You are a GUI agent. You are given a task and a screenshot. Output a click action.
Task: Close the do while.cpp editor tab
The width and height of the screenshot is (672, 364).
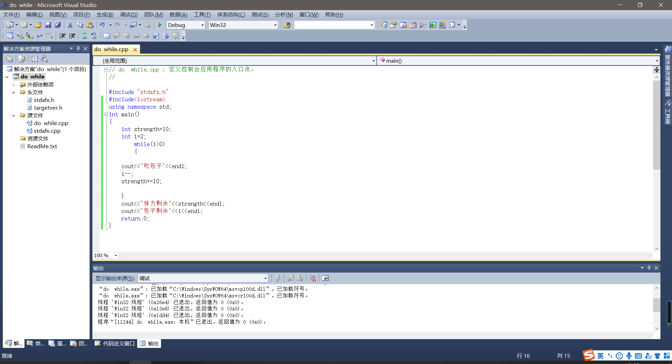(x=135, y=49)
